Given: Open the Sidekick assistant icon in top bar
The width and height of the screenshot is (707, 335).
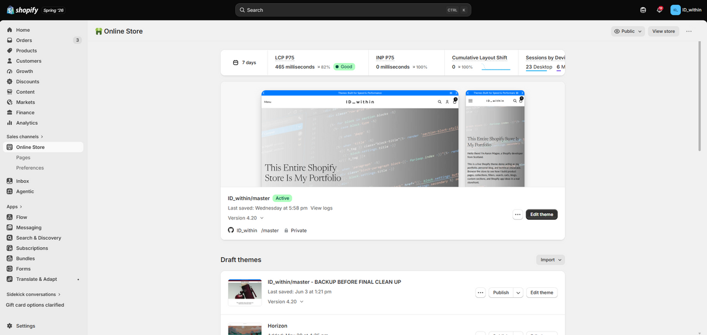Looking at the screenshot, I should [x=643, y=10].
